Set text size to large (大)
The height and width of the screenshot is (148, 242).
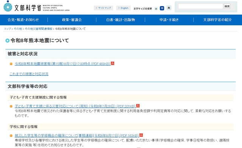pos(169,8)
